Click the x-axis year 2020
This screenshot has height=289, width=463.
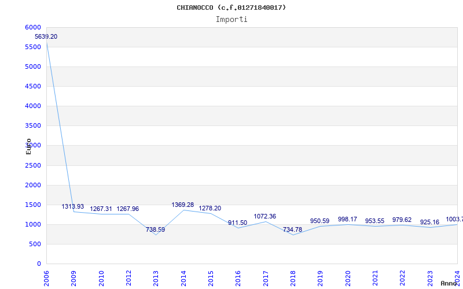[348, 279]
